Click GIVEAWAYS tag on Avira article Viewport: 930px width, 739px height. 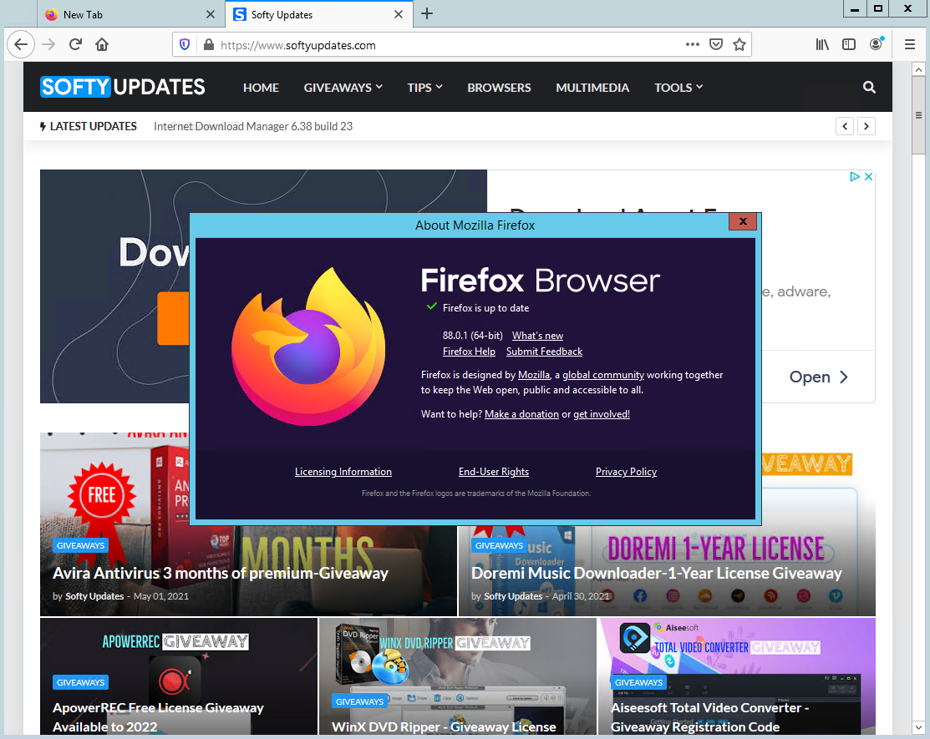point(81,545)
